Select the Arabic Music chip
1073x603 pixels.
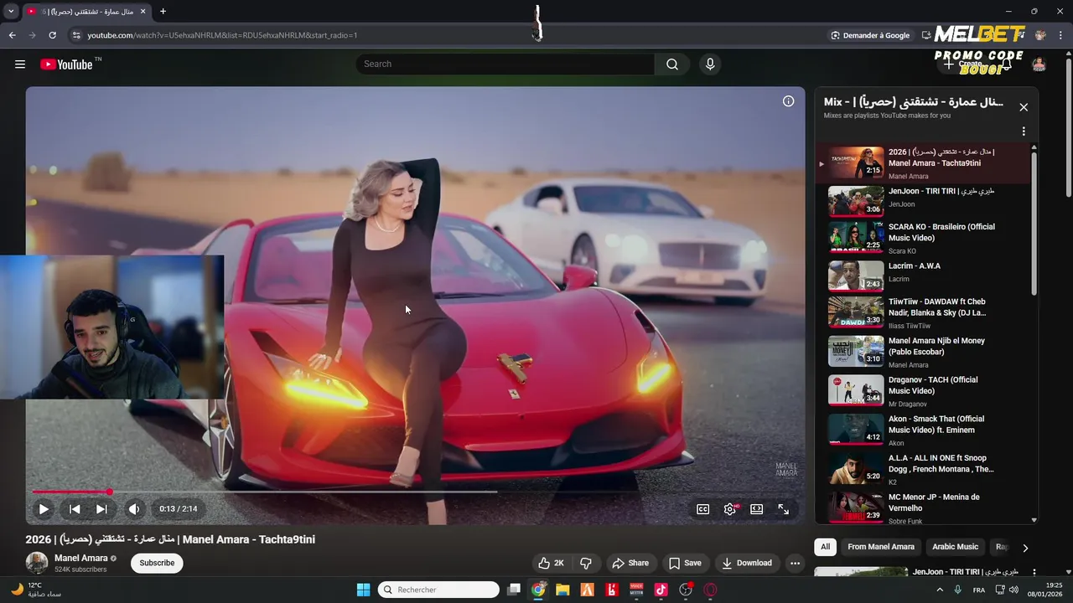(x=955, y=547)
